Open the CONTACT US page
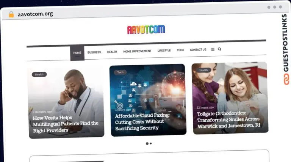The width and height of the screenshot is (291, 162). click(198, 49)
